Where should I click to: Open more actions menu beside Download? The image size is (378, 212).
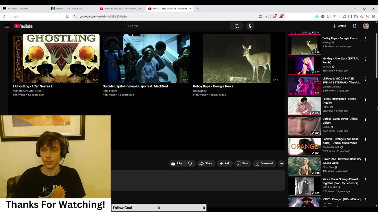coord(281,163)
